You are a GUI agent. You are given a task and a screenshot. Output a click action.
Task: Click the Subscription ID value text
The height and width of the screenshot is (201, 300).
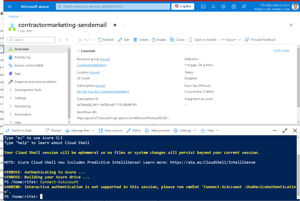point(107,105)
